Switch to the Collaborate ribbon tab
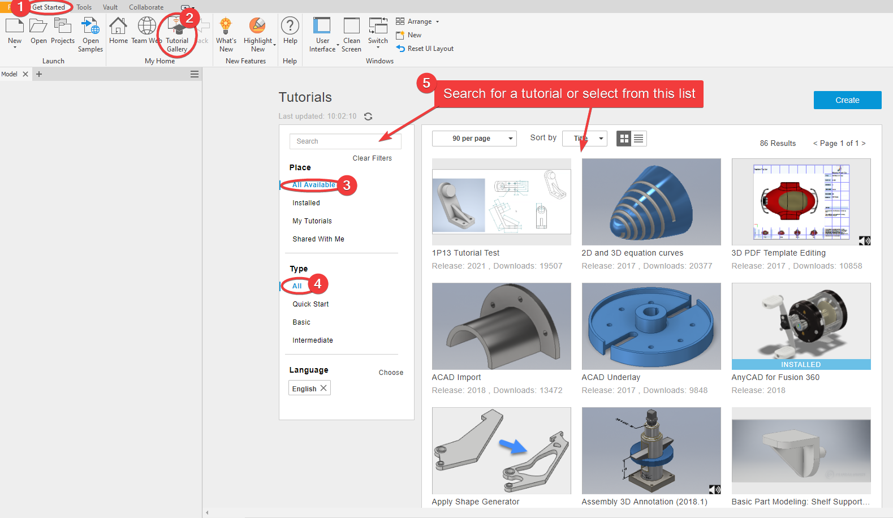This screenshot has height=518, width=893. point(146,7)
